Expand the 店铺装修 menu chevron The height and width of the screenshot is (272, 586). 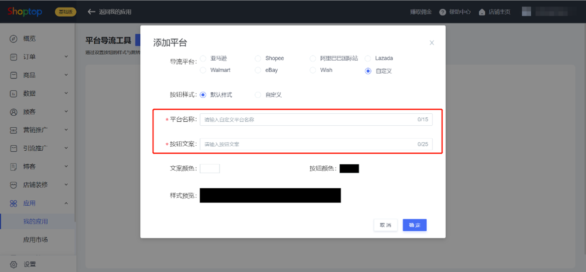66,185
